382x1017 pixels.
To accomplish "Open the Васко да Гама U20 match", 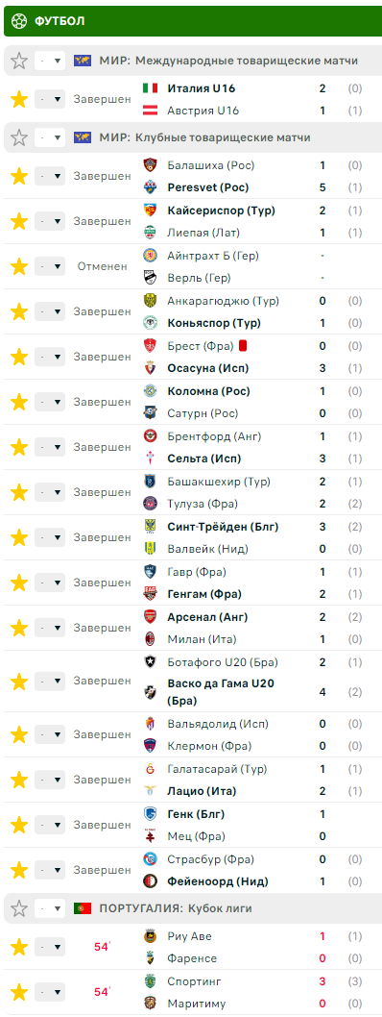I will (x=193, y=682).
